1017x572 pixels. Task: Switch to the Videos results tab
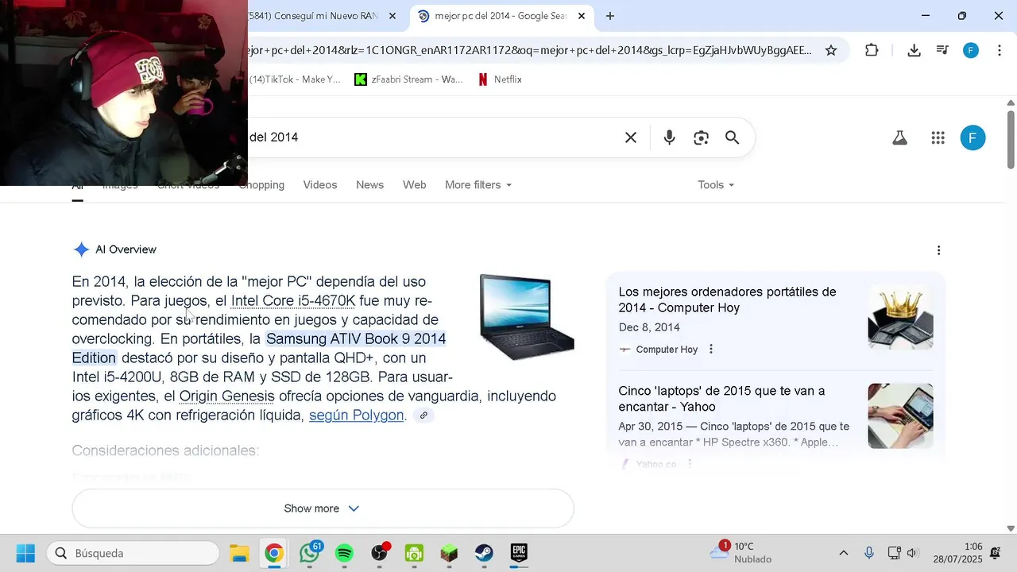click(320, 185)
